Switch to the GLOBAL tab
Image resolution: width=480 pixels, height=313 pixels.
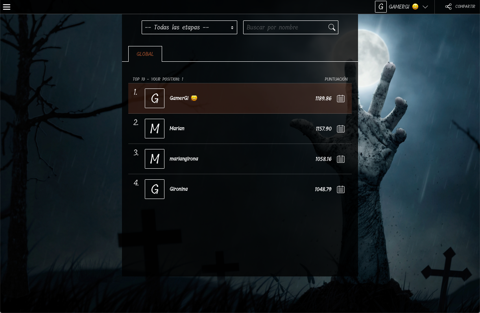pyautogui.click(x=145, y=54)
